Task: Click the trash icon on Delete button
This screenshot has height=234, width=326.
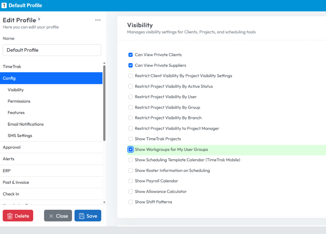Action: coord(10,216)
